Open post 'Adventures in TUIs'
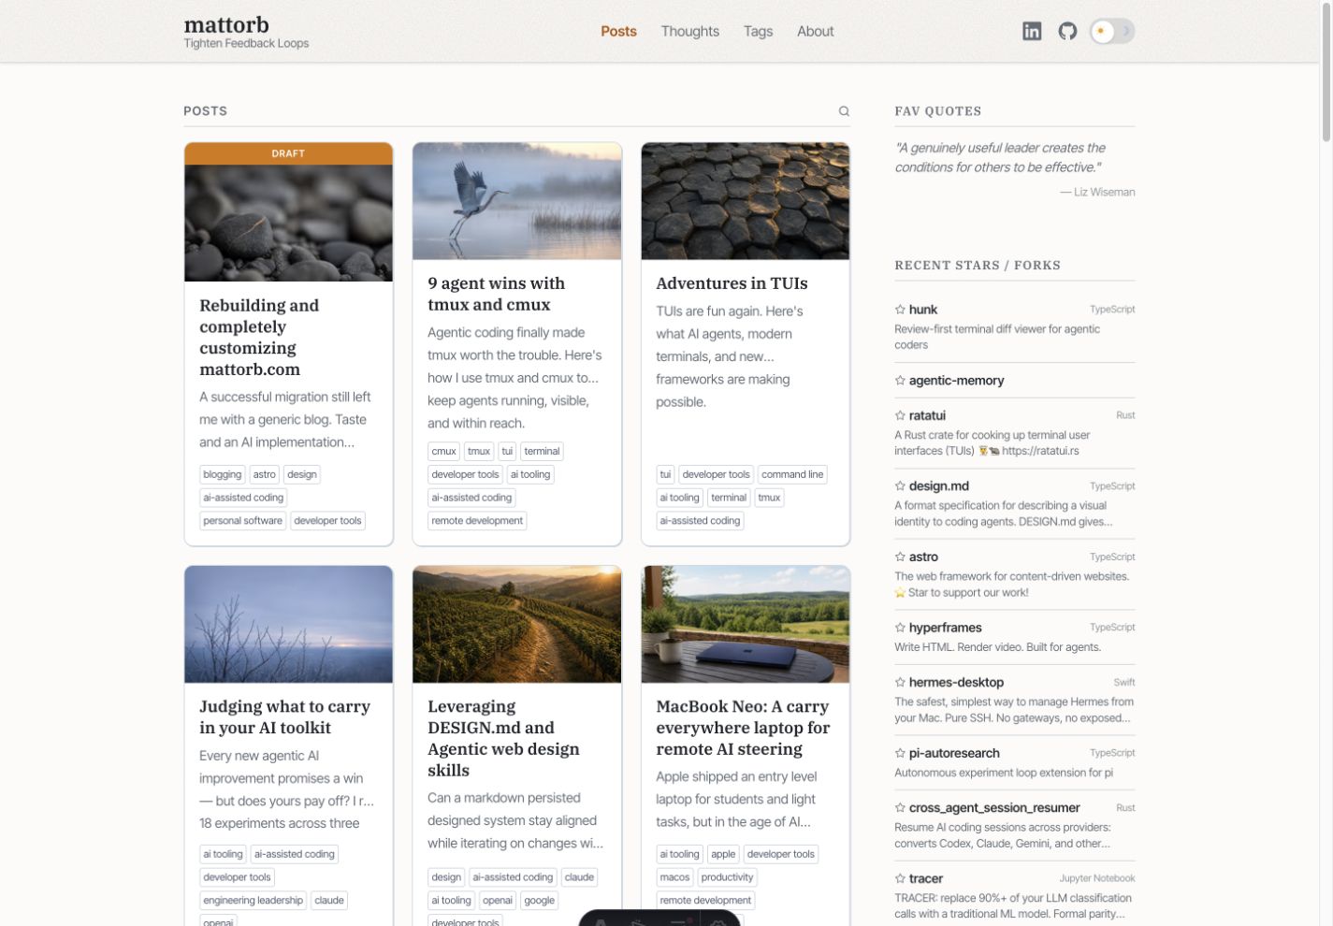 (732, 283)
